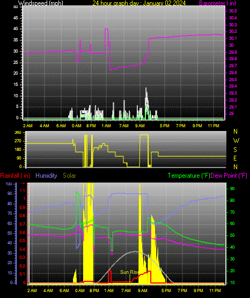Select the Temperature (°F) legend label
Image resolution: width=250 pixels, height=298 pixels.
tap(189, 176)
